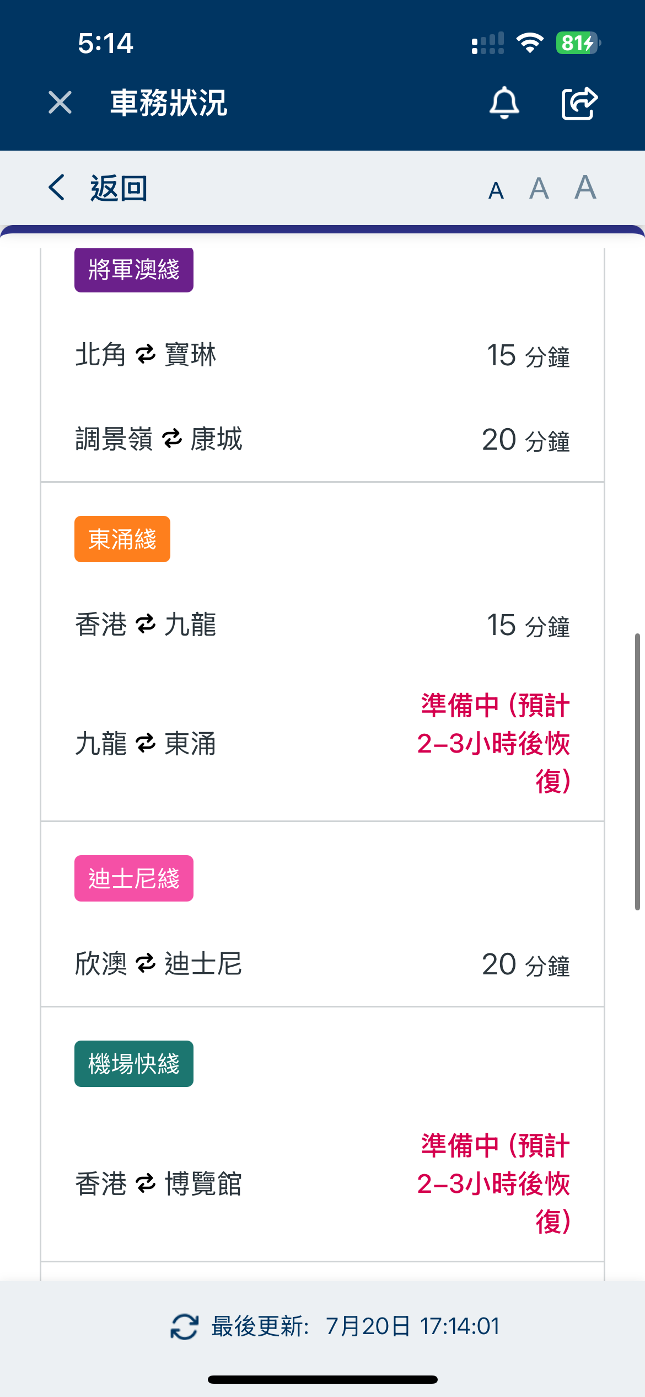Tap the refresh icon at bottom
This screenshot has width=645, height=1397.
[x=184, y=1326]
